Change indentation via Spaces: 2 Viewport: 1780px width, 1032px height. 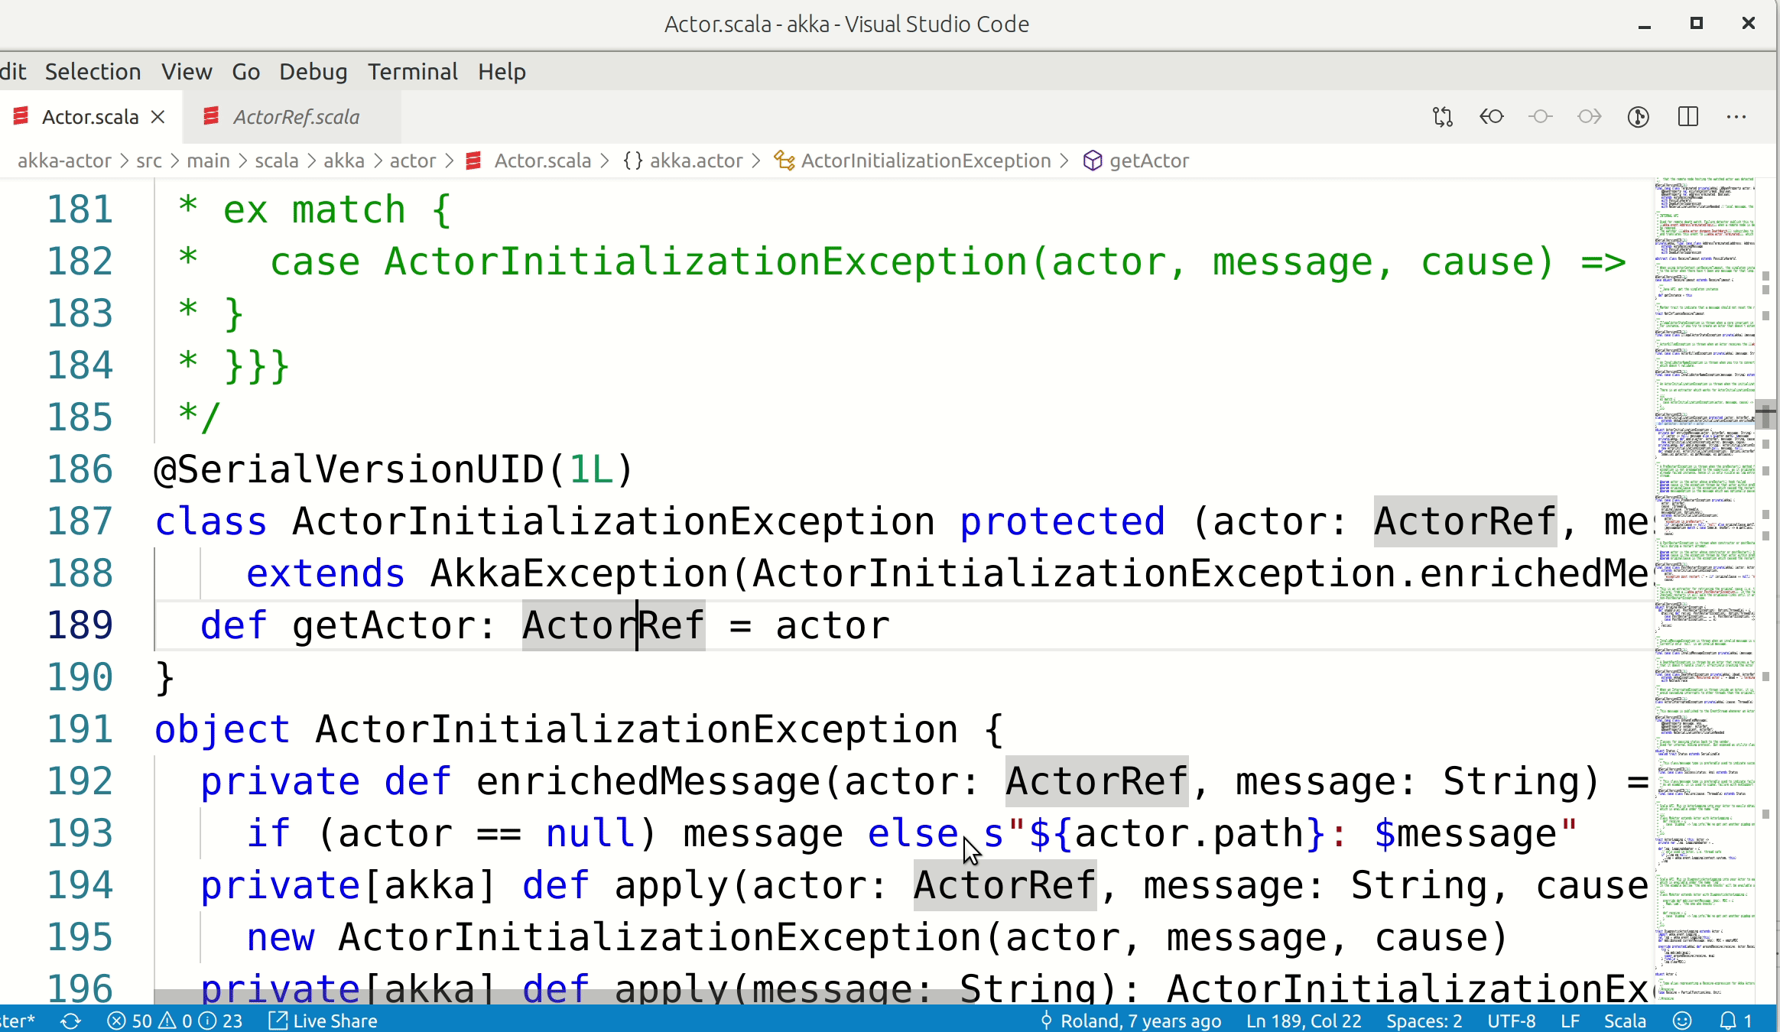pyautogui.click(x=1424, y=1021)
